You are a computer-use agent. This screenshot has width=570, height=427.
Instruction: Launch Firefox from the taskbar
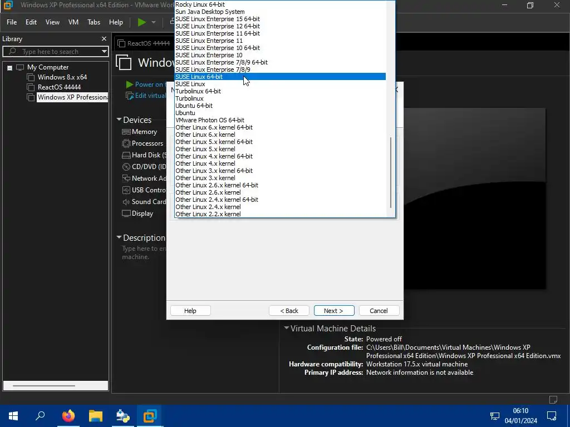click(x=68, y=416)
